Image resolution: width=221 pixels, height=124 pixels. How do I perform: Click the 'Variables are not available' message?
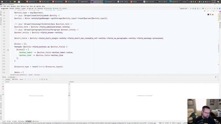(x=145, y=96)
